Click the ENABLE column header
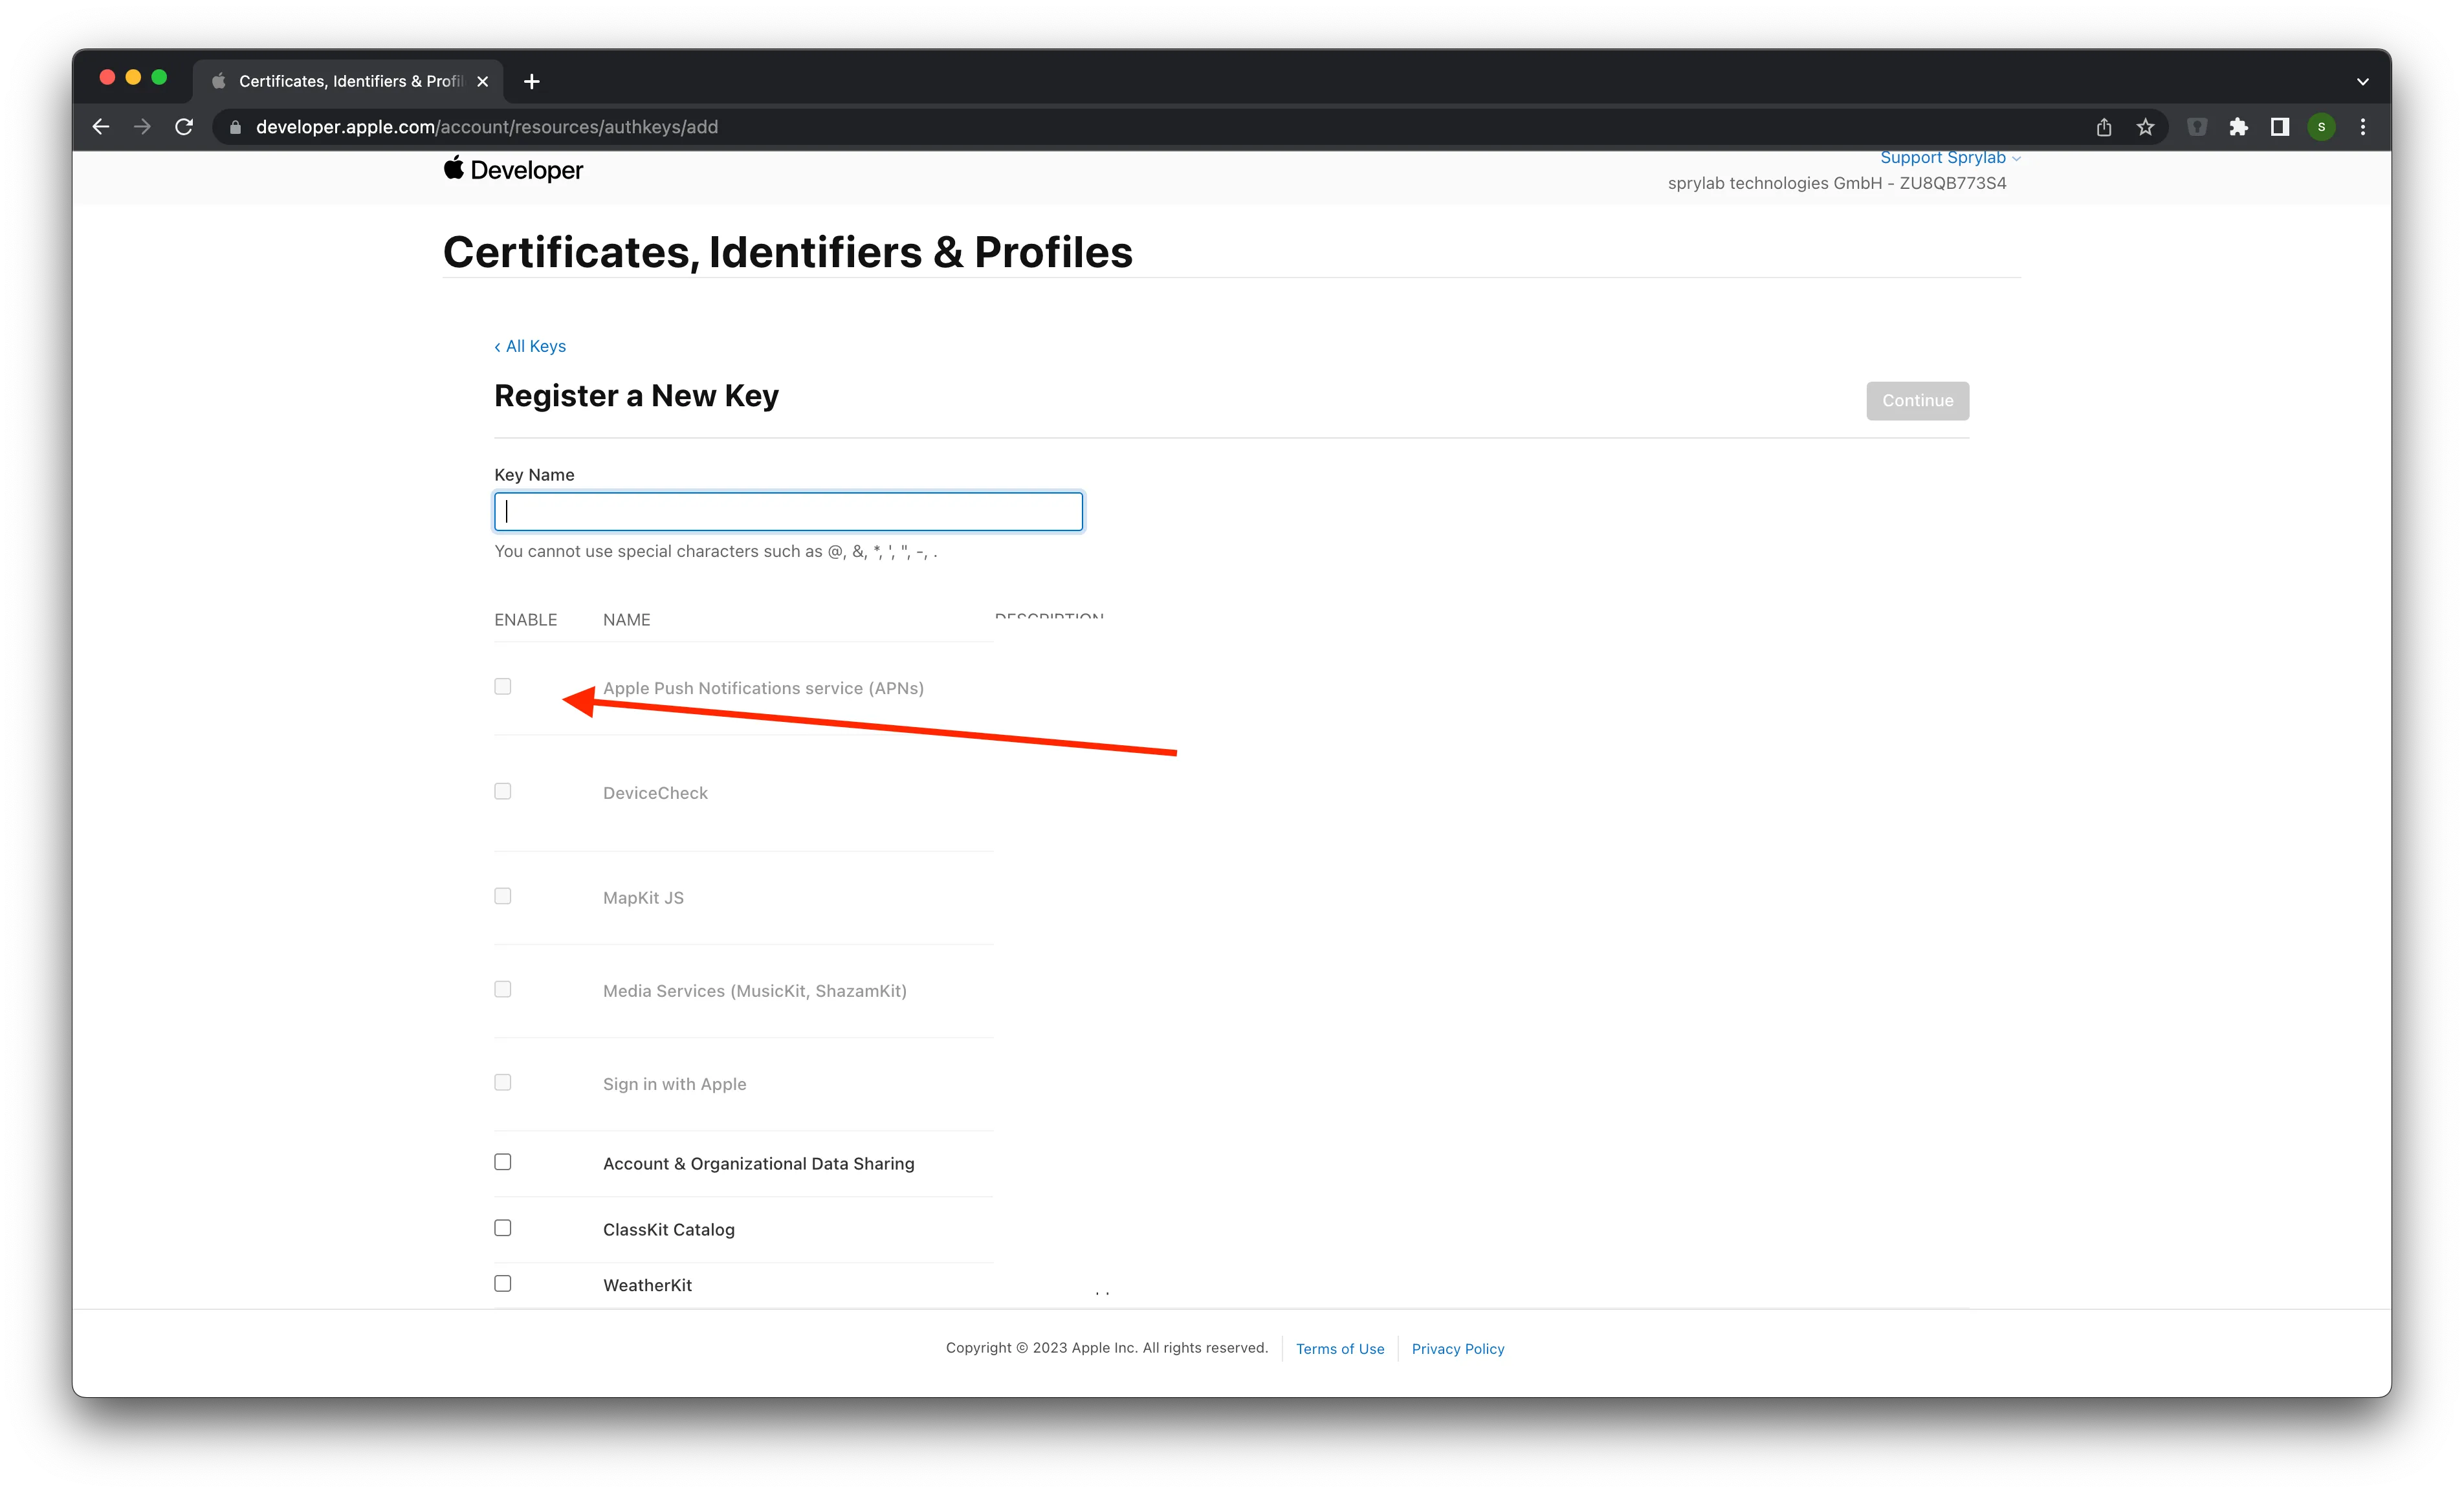This screenshot has width=2464, height=1493. (526, 620)
